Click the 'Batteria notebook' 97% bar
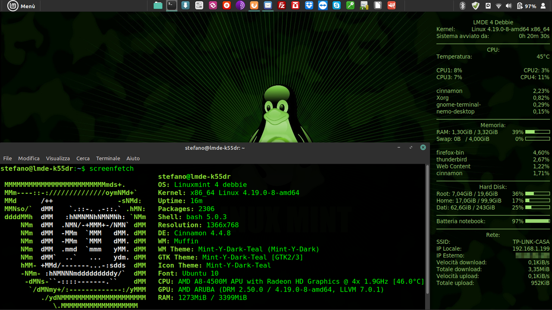The image size is (552, 310). pos(537,221)
